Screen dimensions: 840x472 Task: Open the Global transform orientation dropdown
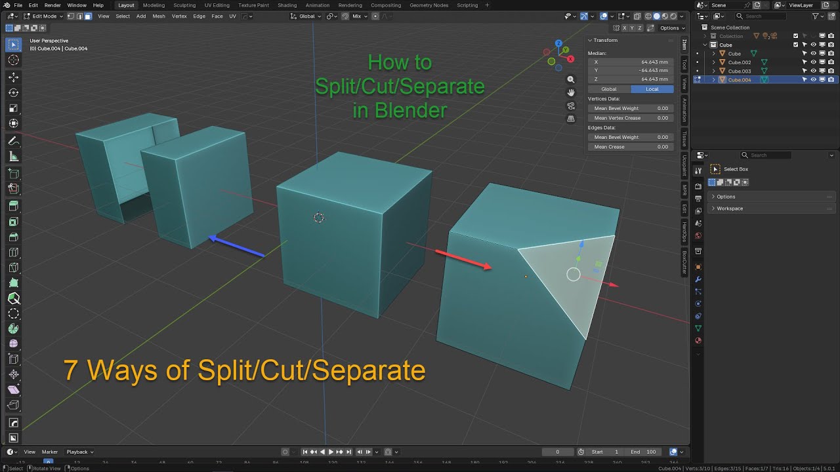pos(306,16)
